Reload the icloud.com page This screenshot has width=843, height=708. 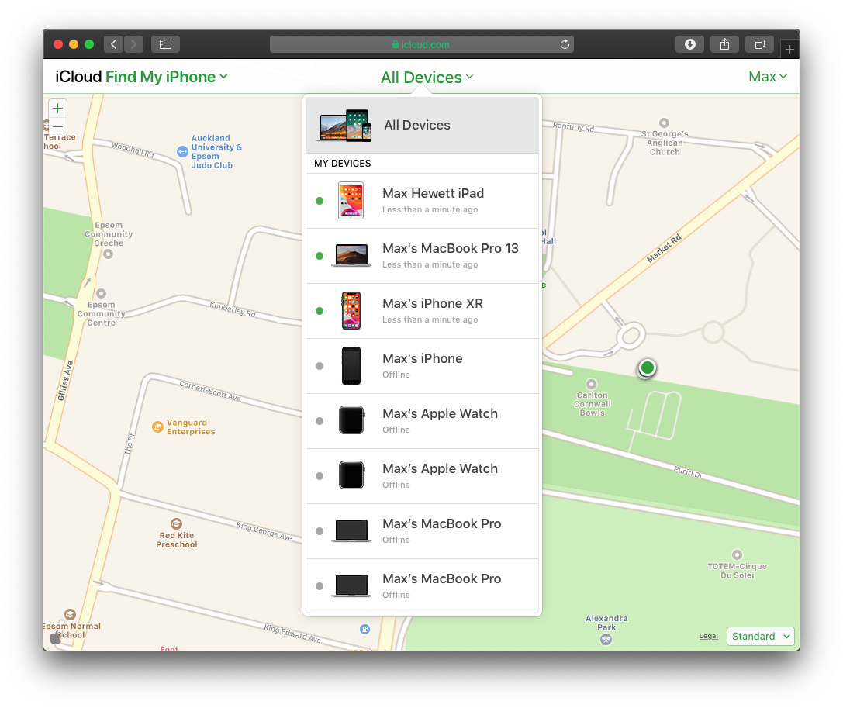pos(565,44)
